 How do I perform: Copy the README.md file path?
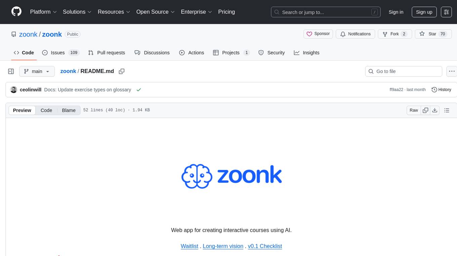122,71
